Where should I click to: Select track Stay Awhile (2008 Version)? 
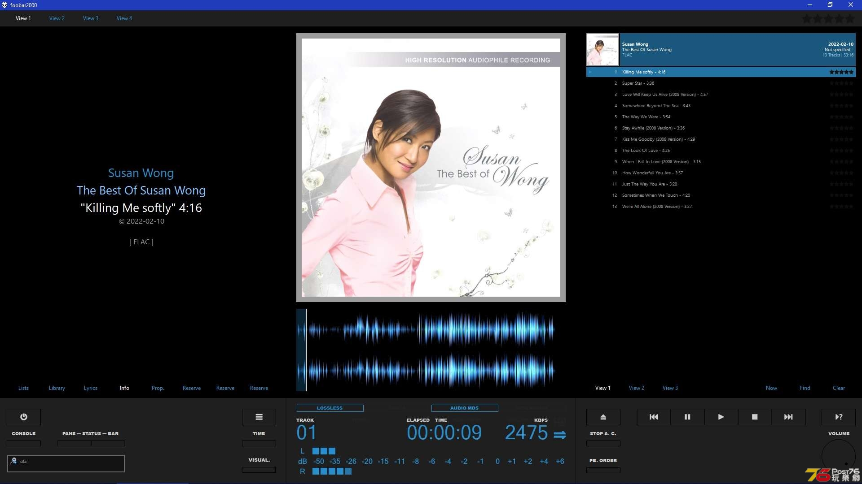[721, 128]
